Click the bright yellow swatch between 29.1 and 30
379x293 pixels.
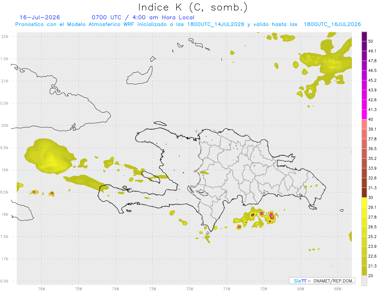364,202
